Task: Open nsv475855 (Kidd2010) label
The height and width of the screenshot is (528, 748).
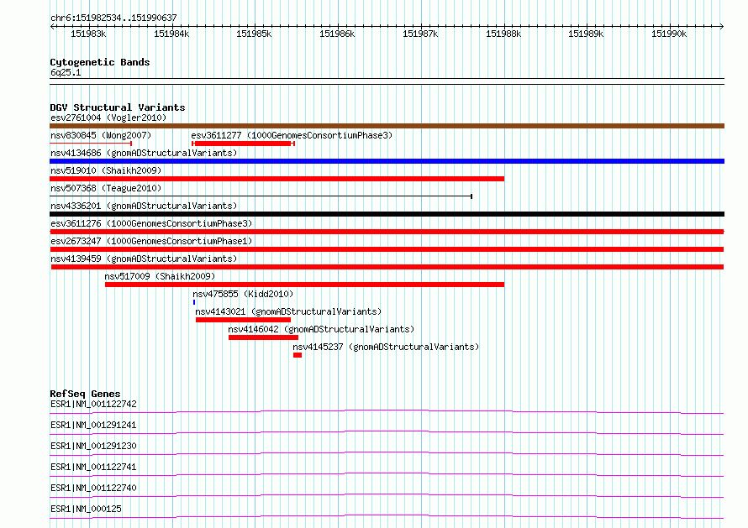Action: 243,294
